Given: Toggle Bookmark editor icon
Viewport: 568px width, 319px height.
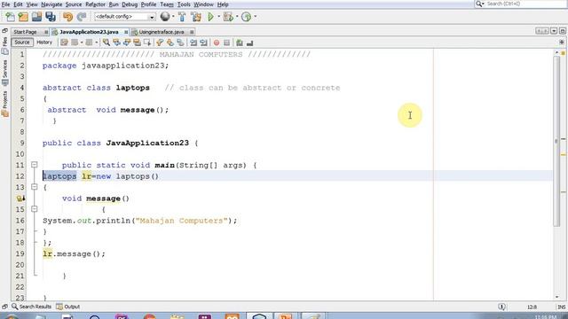Looking at the screenshot, I should point(180,43).
